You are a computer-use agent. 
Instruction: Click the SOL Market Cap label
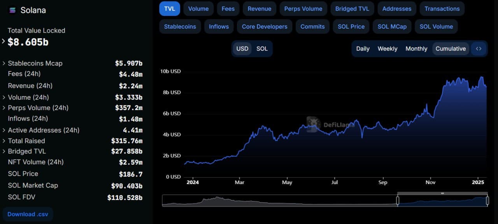(x=33, y=185)
